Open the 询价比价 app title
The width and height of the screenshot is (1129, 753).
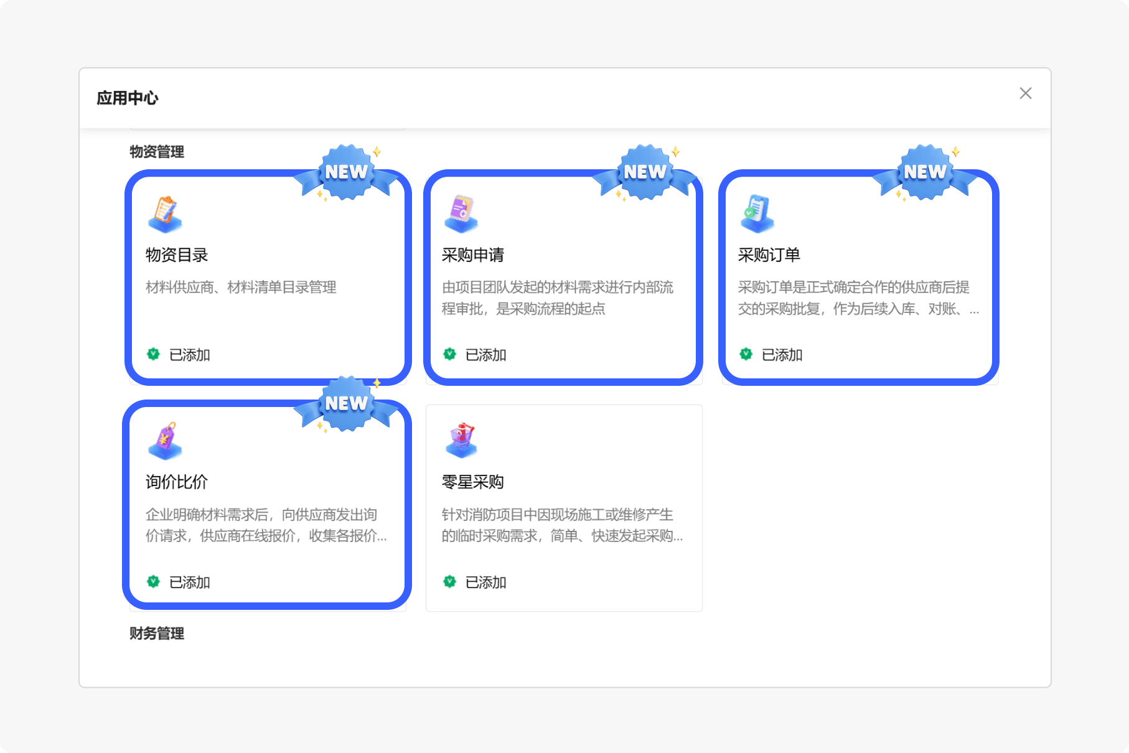[177, 482]
